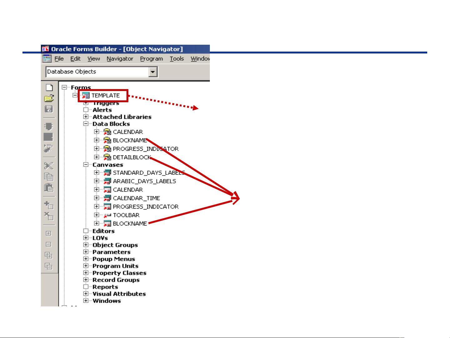Image resolution: width=450 pixels, height=338 pixels.
Task: Click the TEMPLATE form module icon
Action: 86,96
